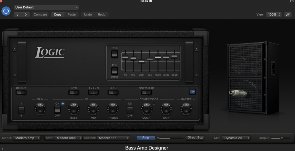Viewport: 295px width, 151px height.
Task: Click the Compare button
Action: [x=40, y=15]
